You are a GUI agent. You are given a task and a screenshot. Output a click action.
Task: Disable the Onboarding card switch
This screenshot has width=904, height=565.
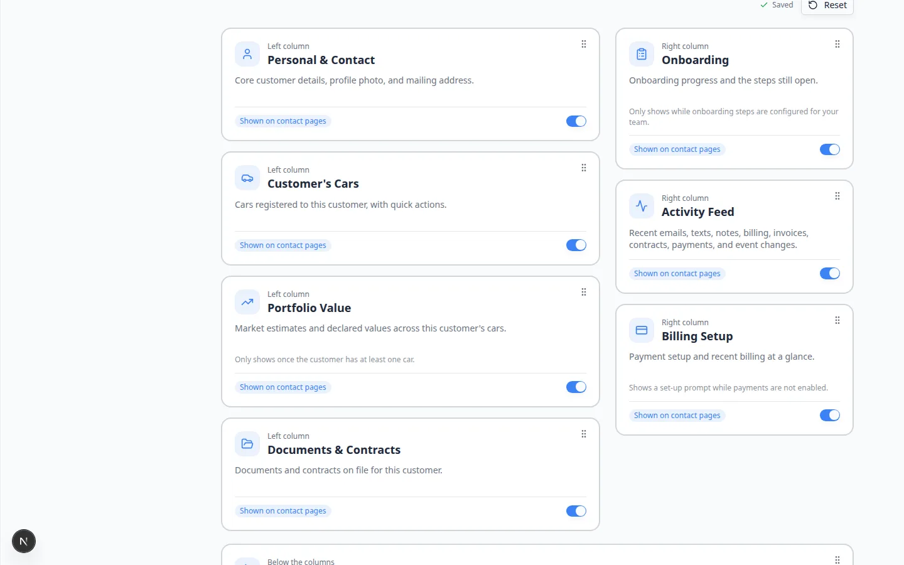pos(830,149)
